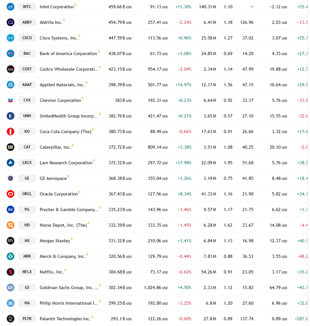Click the Merck logo icon
Image resolution: width=310 pixels, height=326 pixels.
coord(11,256)
